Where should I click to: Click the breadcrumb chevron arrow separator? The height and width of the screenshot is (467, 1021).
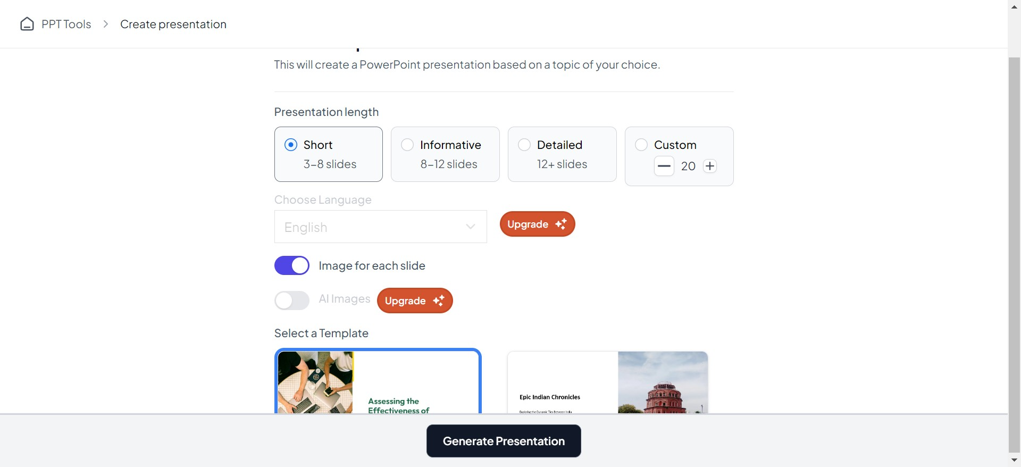tap(106, 24)
